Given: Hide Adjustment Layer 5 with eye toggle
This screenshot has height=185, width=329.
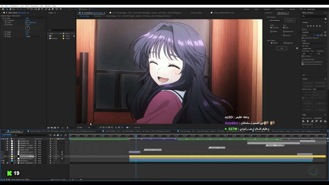Looking at the screenshot, I should click(x=2, y=159).
